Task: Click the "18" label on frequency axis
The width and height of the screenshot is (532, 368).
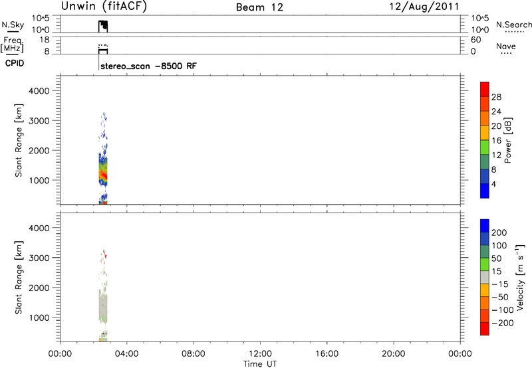Action: (x=45, y=40)
